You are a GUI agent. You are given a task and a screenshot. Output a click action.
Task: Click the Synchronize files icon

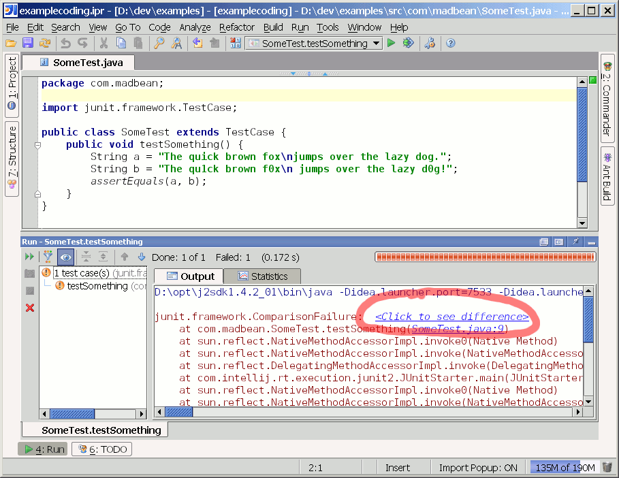[45, 43]
